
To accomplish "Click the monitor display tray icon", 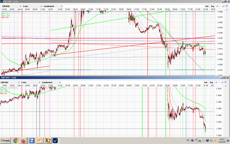I will [x=208, y=141].
